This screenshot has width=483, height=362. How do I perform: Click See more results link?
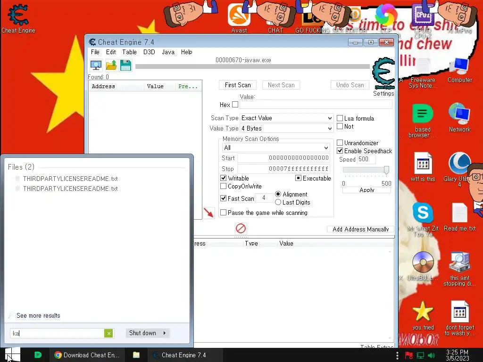38,315
